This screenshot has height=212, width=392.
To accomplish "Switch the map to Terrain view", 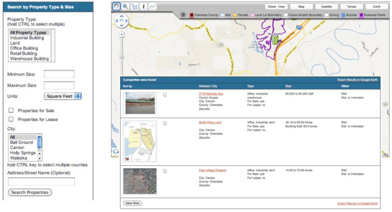I will pyautogui.click(x=352, y=7).
